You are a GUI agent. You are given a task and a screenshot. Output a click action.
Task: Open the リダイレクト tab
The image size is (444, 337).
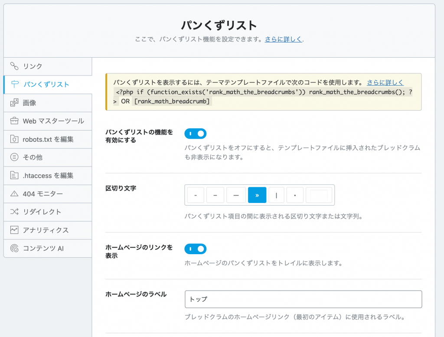(48, 212)
